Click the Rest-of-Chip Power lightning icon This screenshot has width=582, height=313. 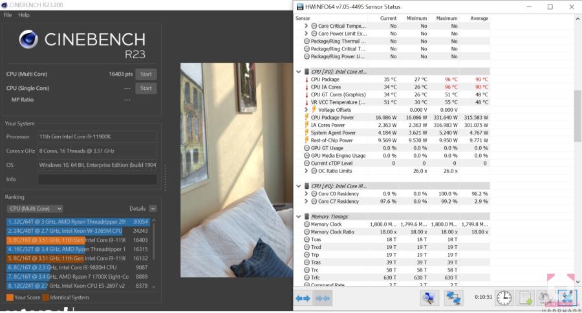tap(307, 140)
